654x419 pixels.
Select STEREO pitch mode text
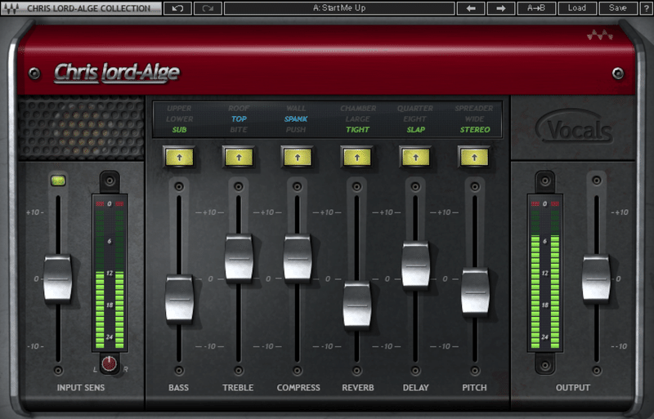click(x=475, y=130)
